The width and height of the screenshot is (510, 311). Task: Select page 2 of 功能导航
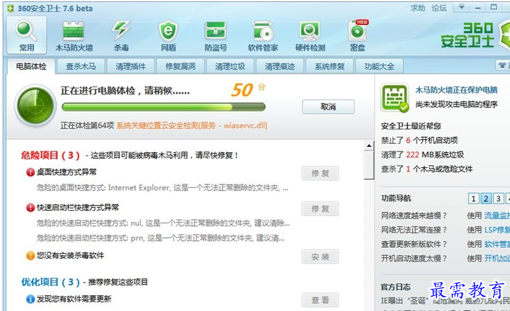tap(486, 198)
